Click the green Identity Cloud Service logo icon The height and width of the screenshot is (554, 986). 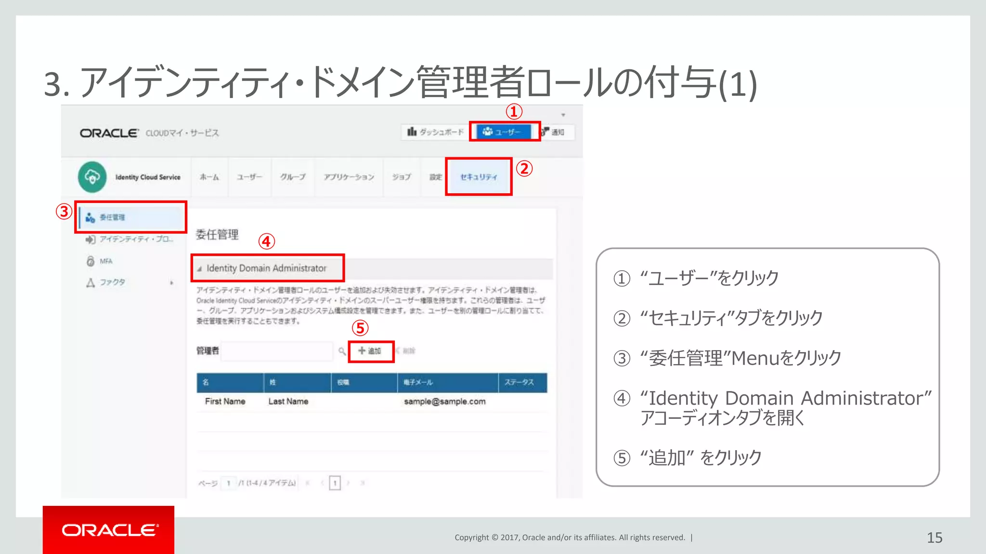[92, 177]
